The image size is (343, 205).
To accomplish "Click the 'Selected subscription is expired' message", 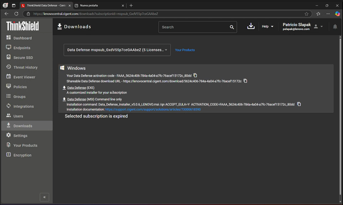I will pyautogui.click(x=96, y=116).
